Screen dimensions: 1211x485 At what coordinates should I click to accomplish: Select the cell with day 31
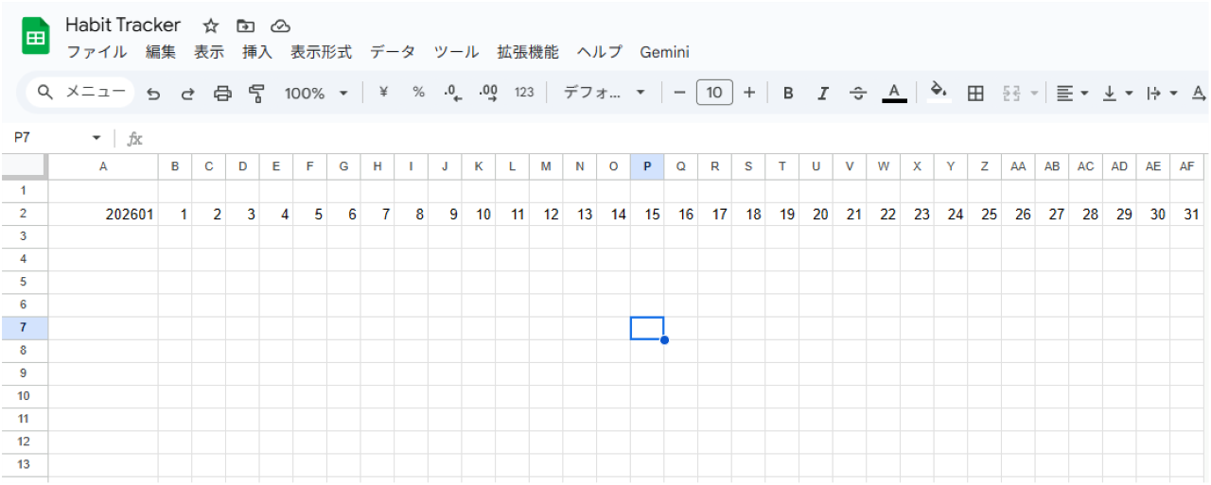coord(1187,215)
